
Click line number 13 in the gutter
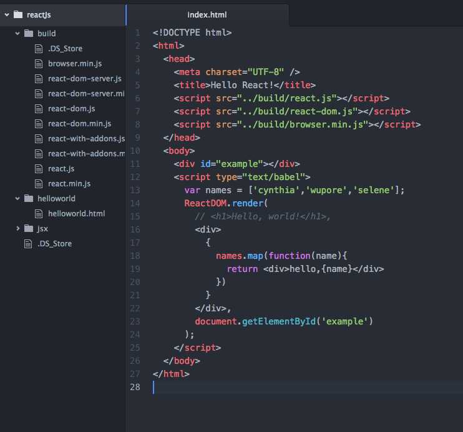[135, 190]
